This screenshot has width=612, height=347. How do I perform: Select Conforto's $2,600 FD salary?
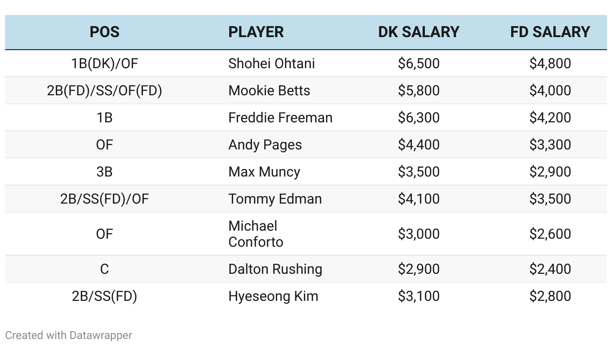pyautogui.click(x=550, y=234)
